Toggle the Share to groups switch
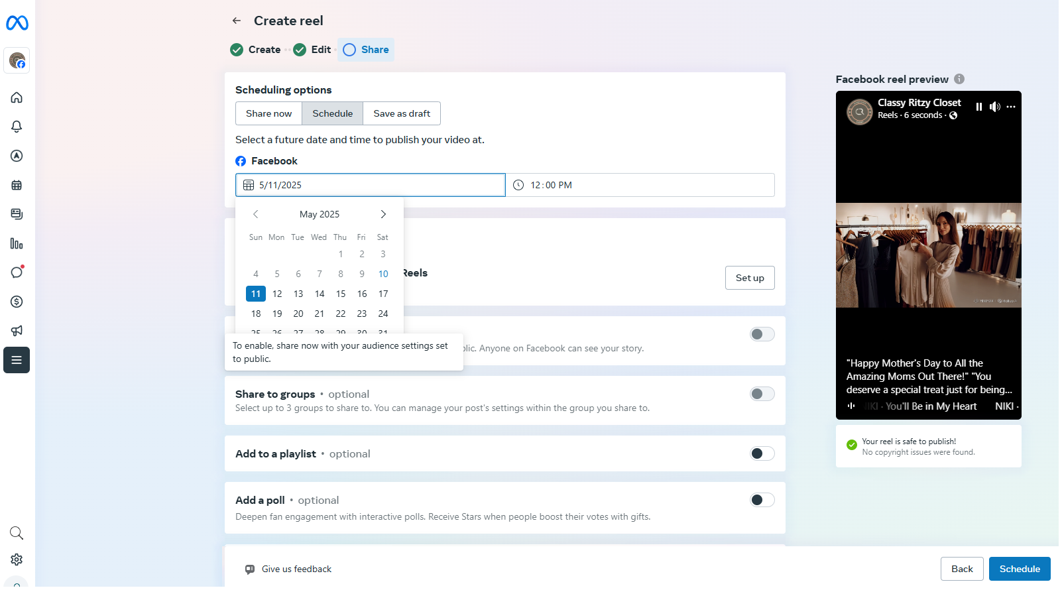This screenshot has height=592, width=1062. pos(762,394)
